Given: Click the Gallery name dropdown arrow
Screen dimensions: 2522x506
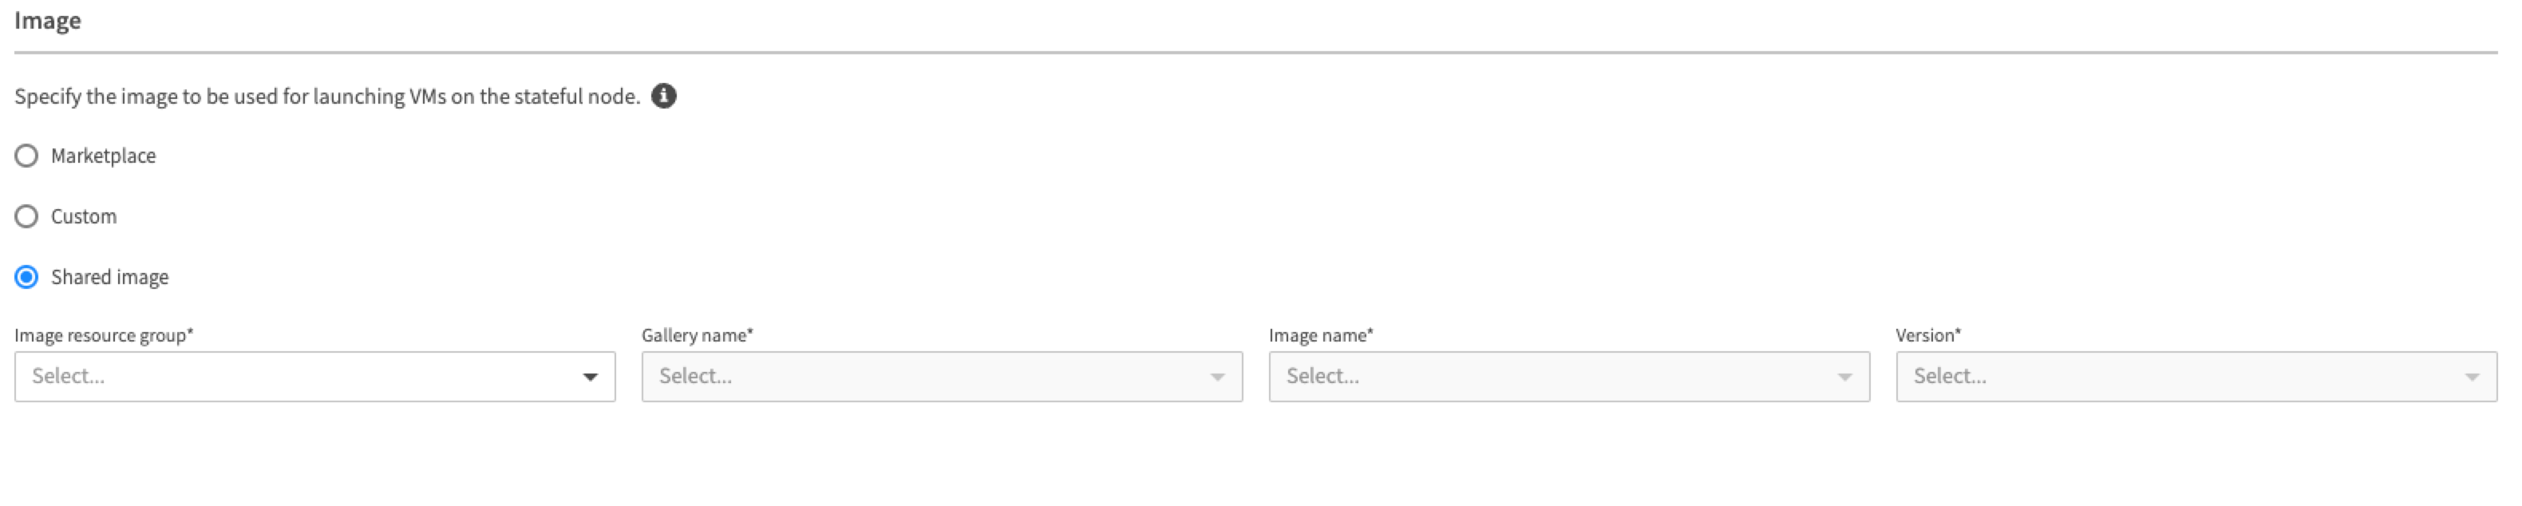Looking at the screenshot, I should point(1217,377).
